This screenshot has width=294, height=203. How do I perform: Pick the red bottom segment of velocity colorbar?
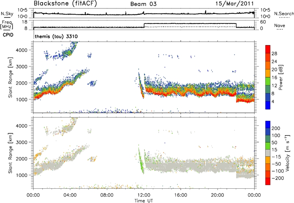point(268,181)
